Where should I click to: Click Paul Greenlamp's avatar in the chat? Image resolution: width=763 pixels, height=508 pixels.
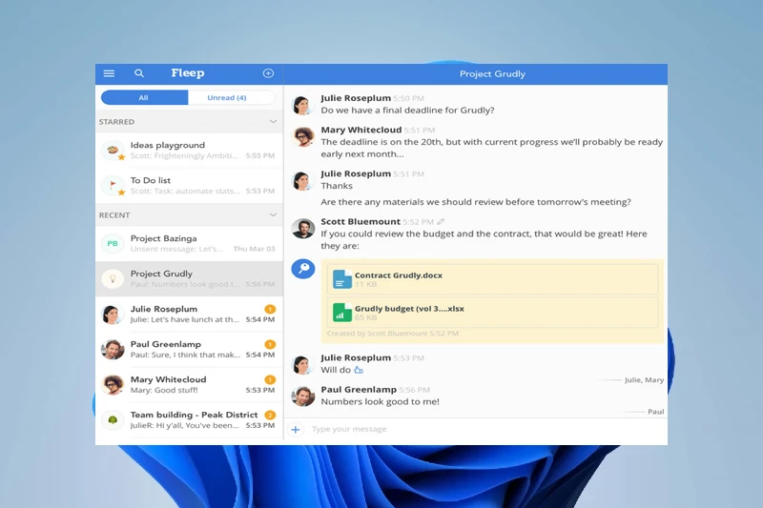point(303,396)
